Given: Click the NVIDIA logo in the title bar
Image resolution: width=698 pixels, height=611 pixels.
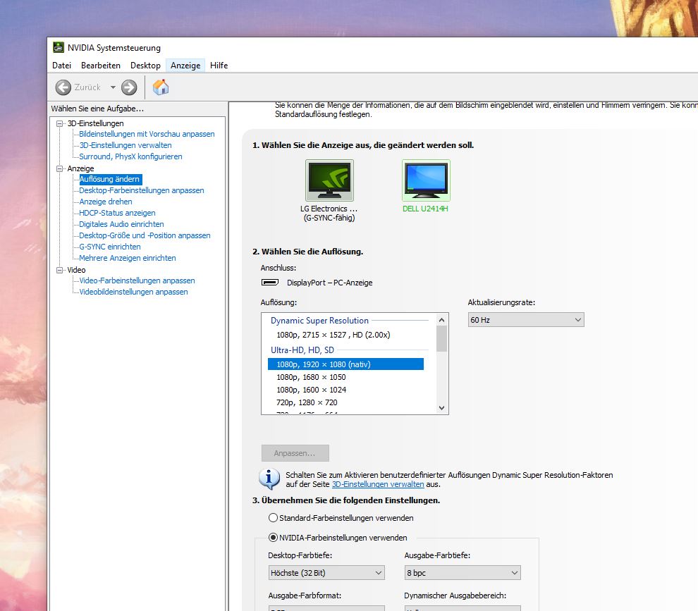Looking at the screenshot, I should tap(59, 47).
